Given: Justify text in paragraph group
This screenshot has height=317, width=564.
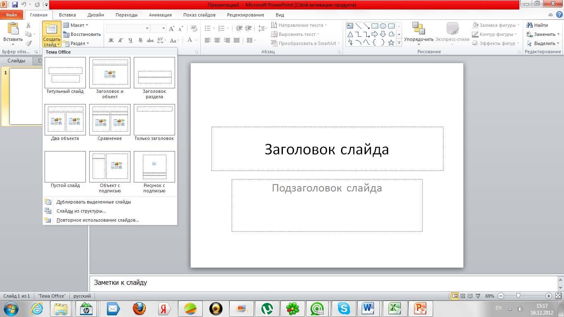Looking at the screenshot, I should (x=237, y=40).
